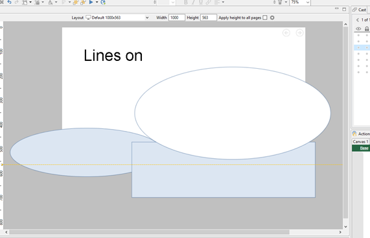Enable Apply height to all pages checkbox
Viewport: 370px width, 238px height.
point(265,18)
